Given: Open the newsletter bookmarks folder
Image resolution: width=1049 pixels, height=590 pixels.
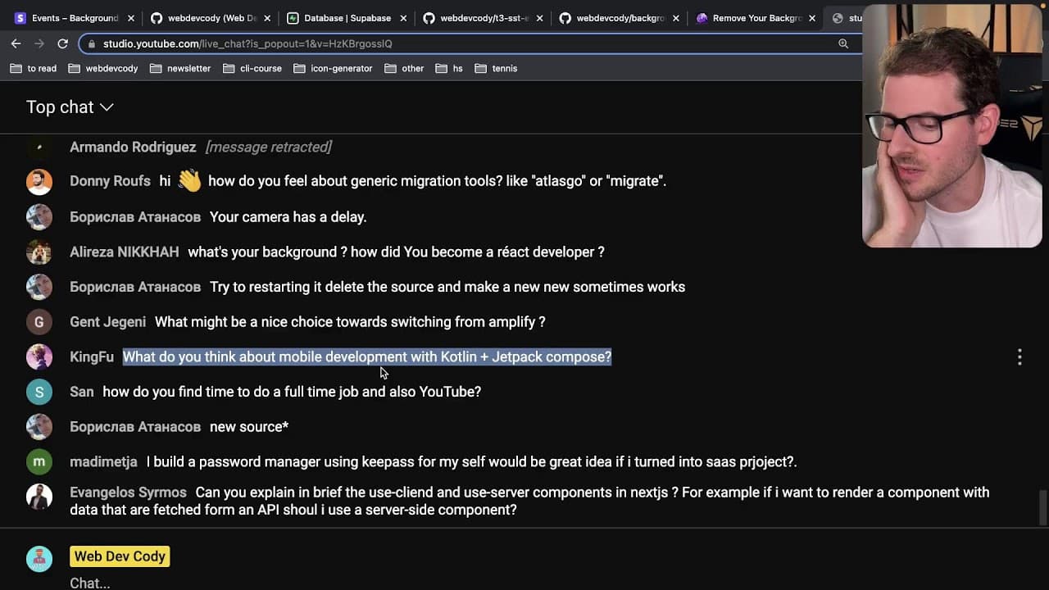Looking at the screenshot, I should click(x=180, y=69).
